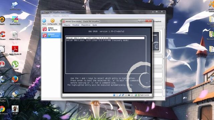The image size is (214, 120).
Task: Open debian ISO disc image on desktop
Action: coord(15,35)
